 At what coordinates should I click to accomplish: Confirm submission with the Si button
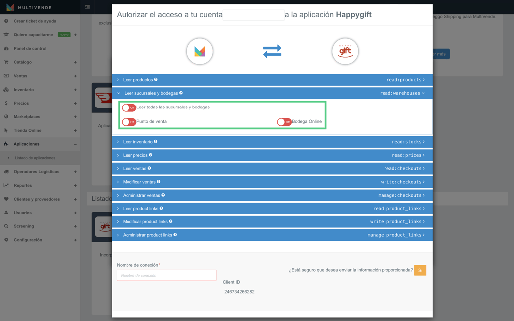(x=420, y=270)
